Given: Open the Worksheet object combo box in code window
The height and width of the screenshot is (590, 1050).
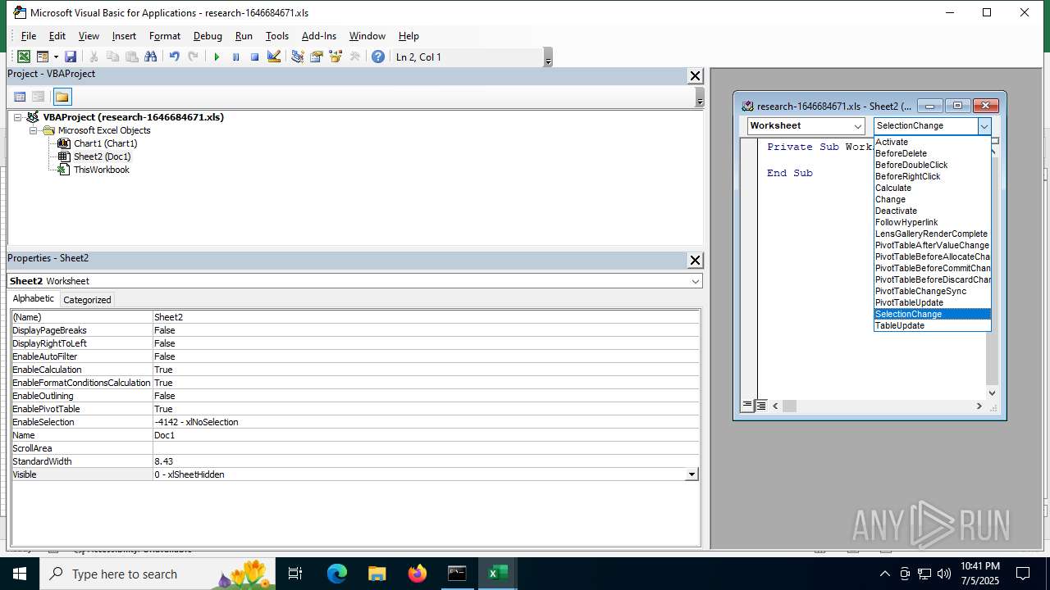Looking at the screenshot, I should pos(806,126).
